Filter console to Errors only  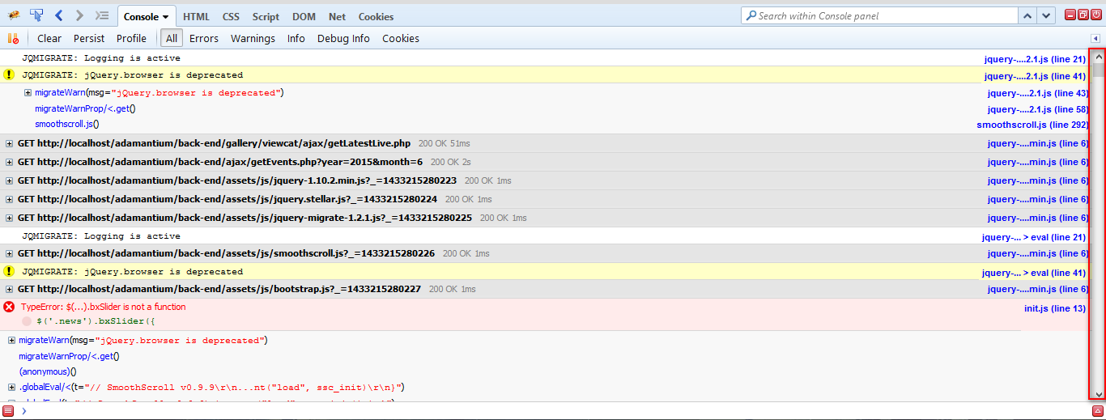(x=204, y=38)
